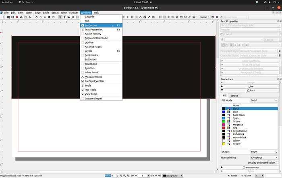This screenshot has width=282, height=178.
Task: Switch to the Stroke tab
Action: tap(234, 96)
